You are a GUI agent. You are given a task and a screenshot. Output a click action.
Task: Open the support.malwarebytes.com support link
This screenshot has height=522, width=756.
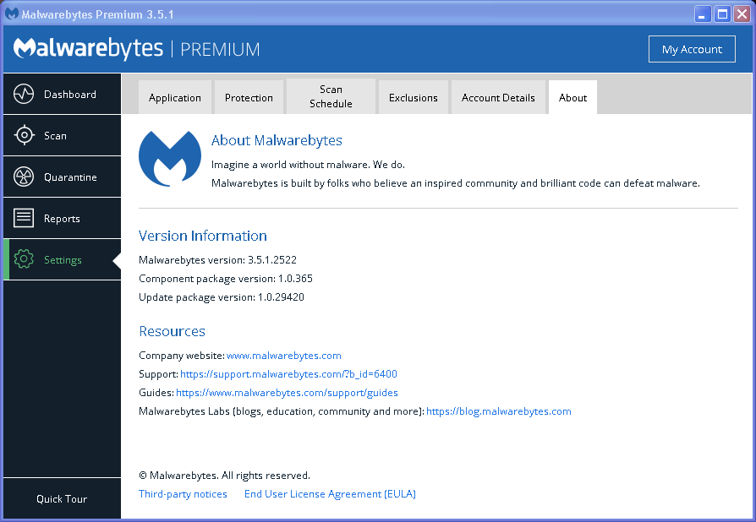click(x=289, y=374)
